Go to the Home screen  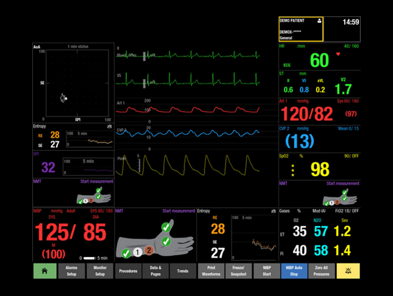[45, 271]
